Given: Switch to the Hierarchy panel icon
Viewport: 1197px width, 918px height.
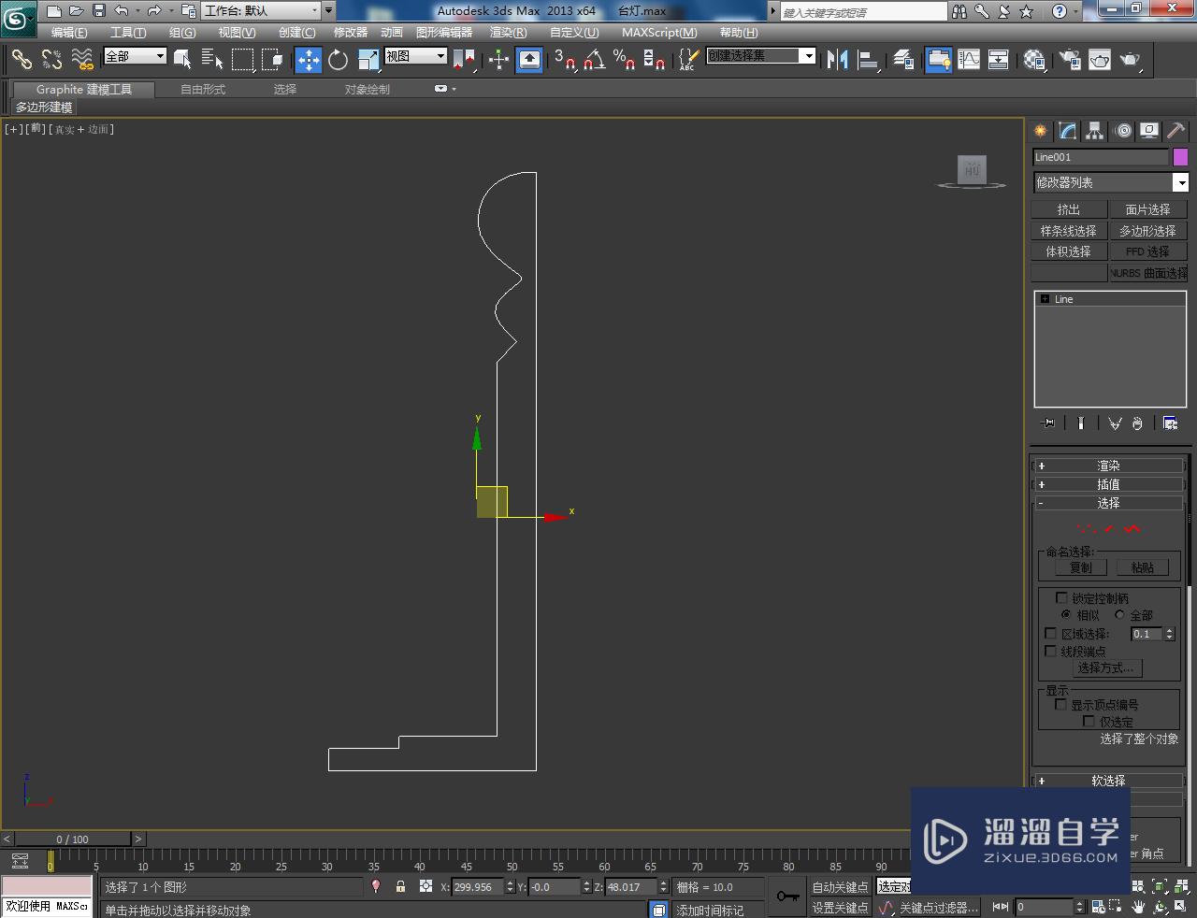Looking at the screenshot, I should [x=1094, y=131].
